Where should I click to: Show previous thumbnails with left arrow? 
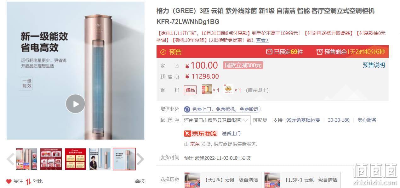pos(10,159)
